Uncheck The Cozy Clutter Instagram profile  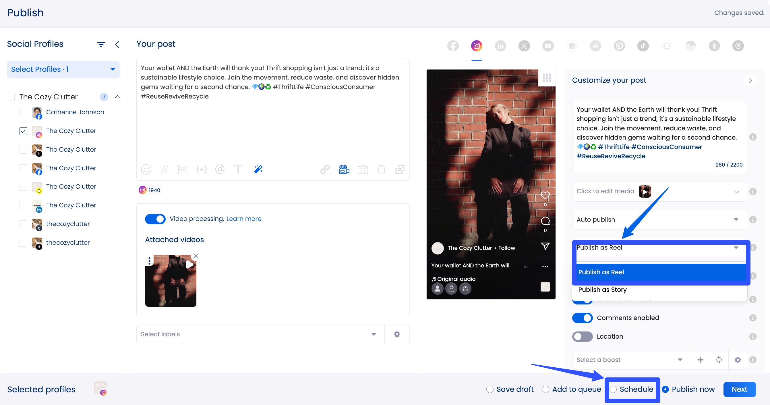pos(23,131)
